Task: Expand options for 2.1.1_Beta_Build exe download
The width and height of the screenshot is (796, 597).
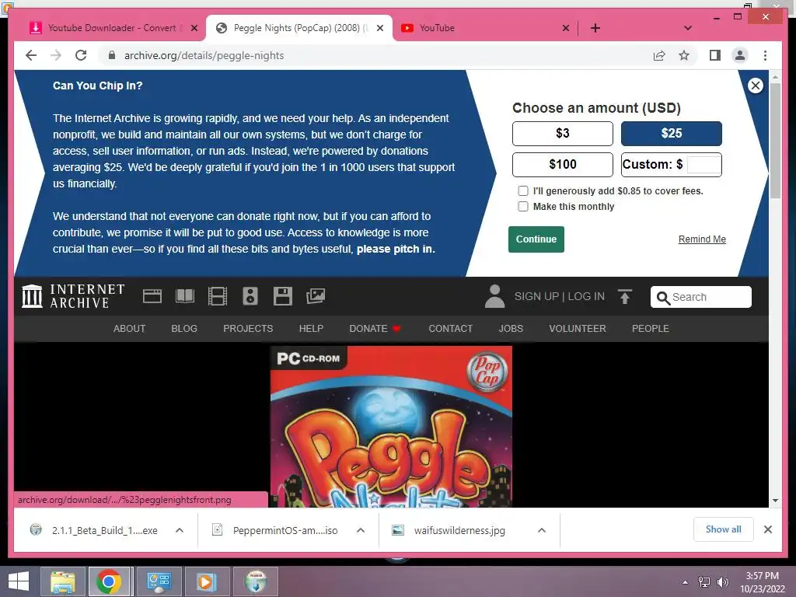Action: coord(180,530)
